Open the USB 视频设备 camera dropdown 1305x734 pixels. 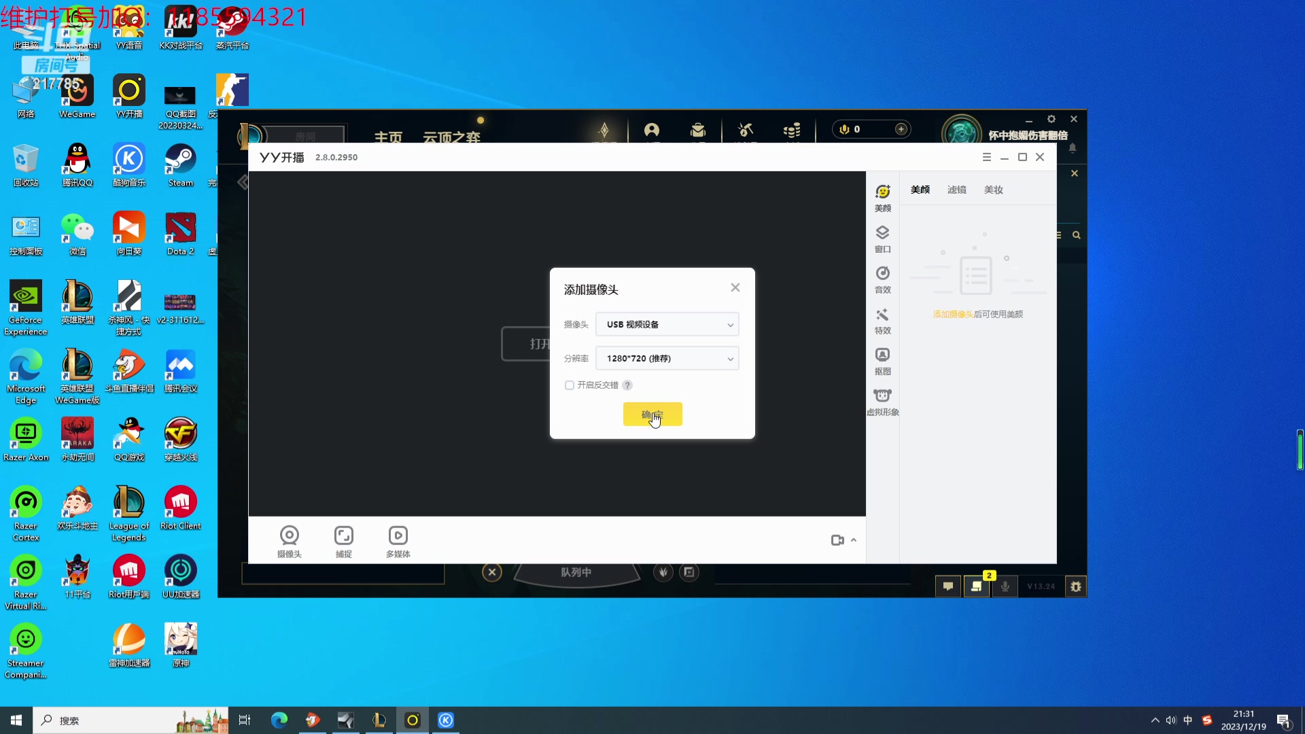[x=667, y=324]
